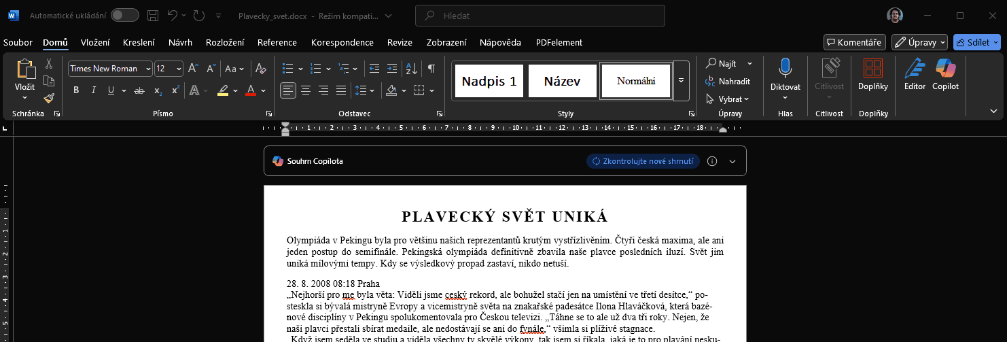Toggle the Automatické ukládání switch
Viewport: 1007px width, 342px height.
pos(124,16)
